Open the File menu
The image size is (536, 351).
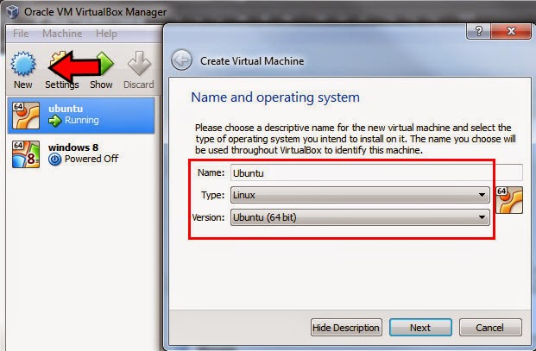coord(21,34)
